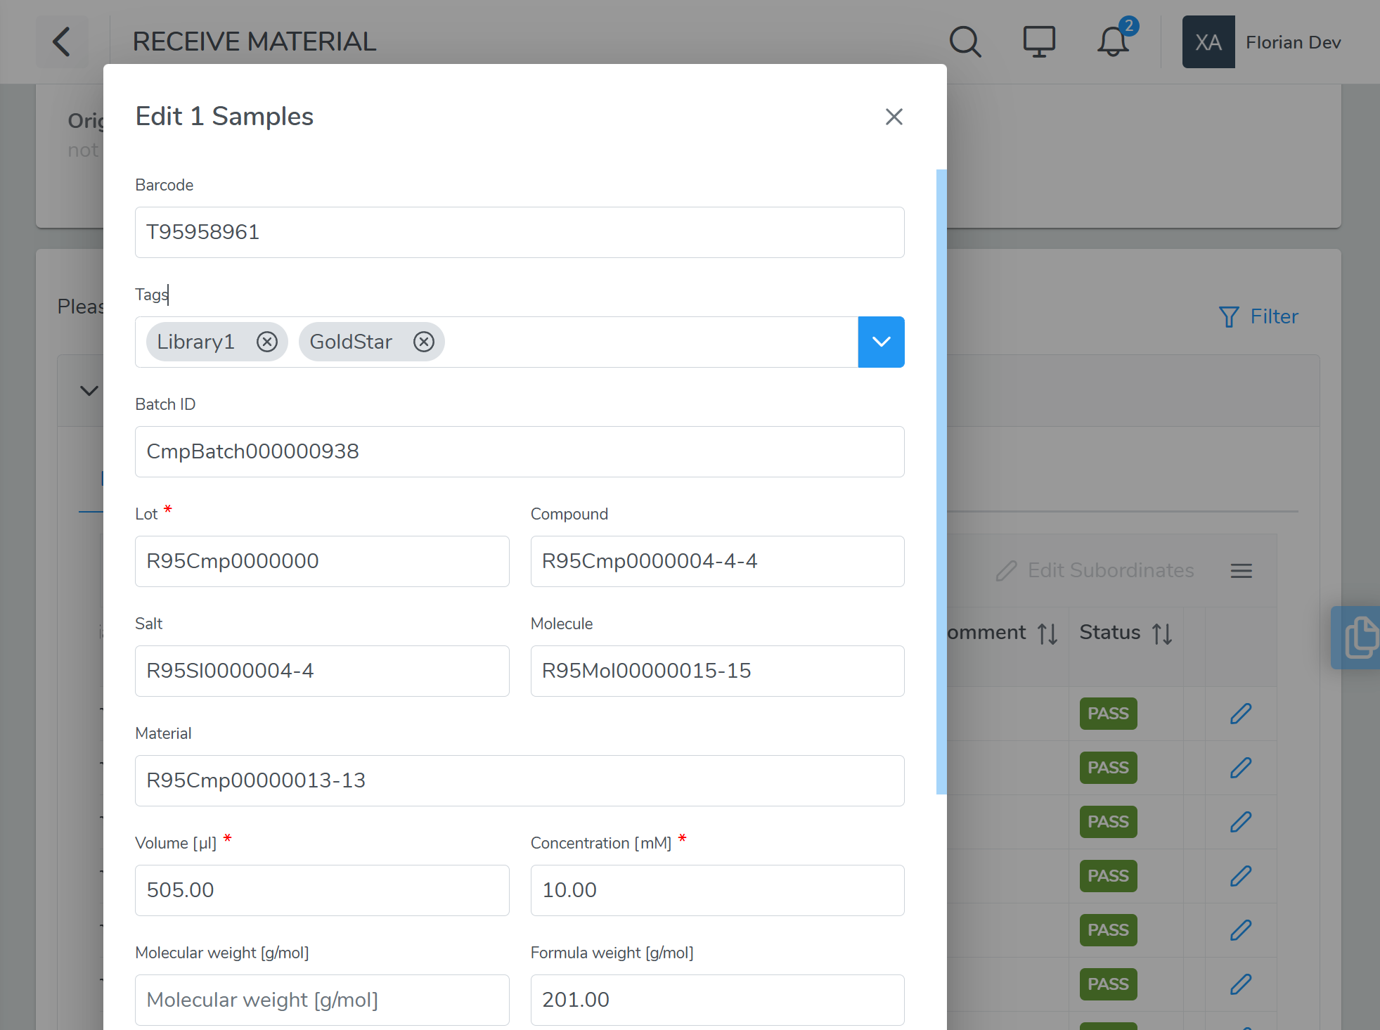
Task: Remove the GoldStar tag
Action: pyautogui.click(x=423, y=342)
